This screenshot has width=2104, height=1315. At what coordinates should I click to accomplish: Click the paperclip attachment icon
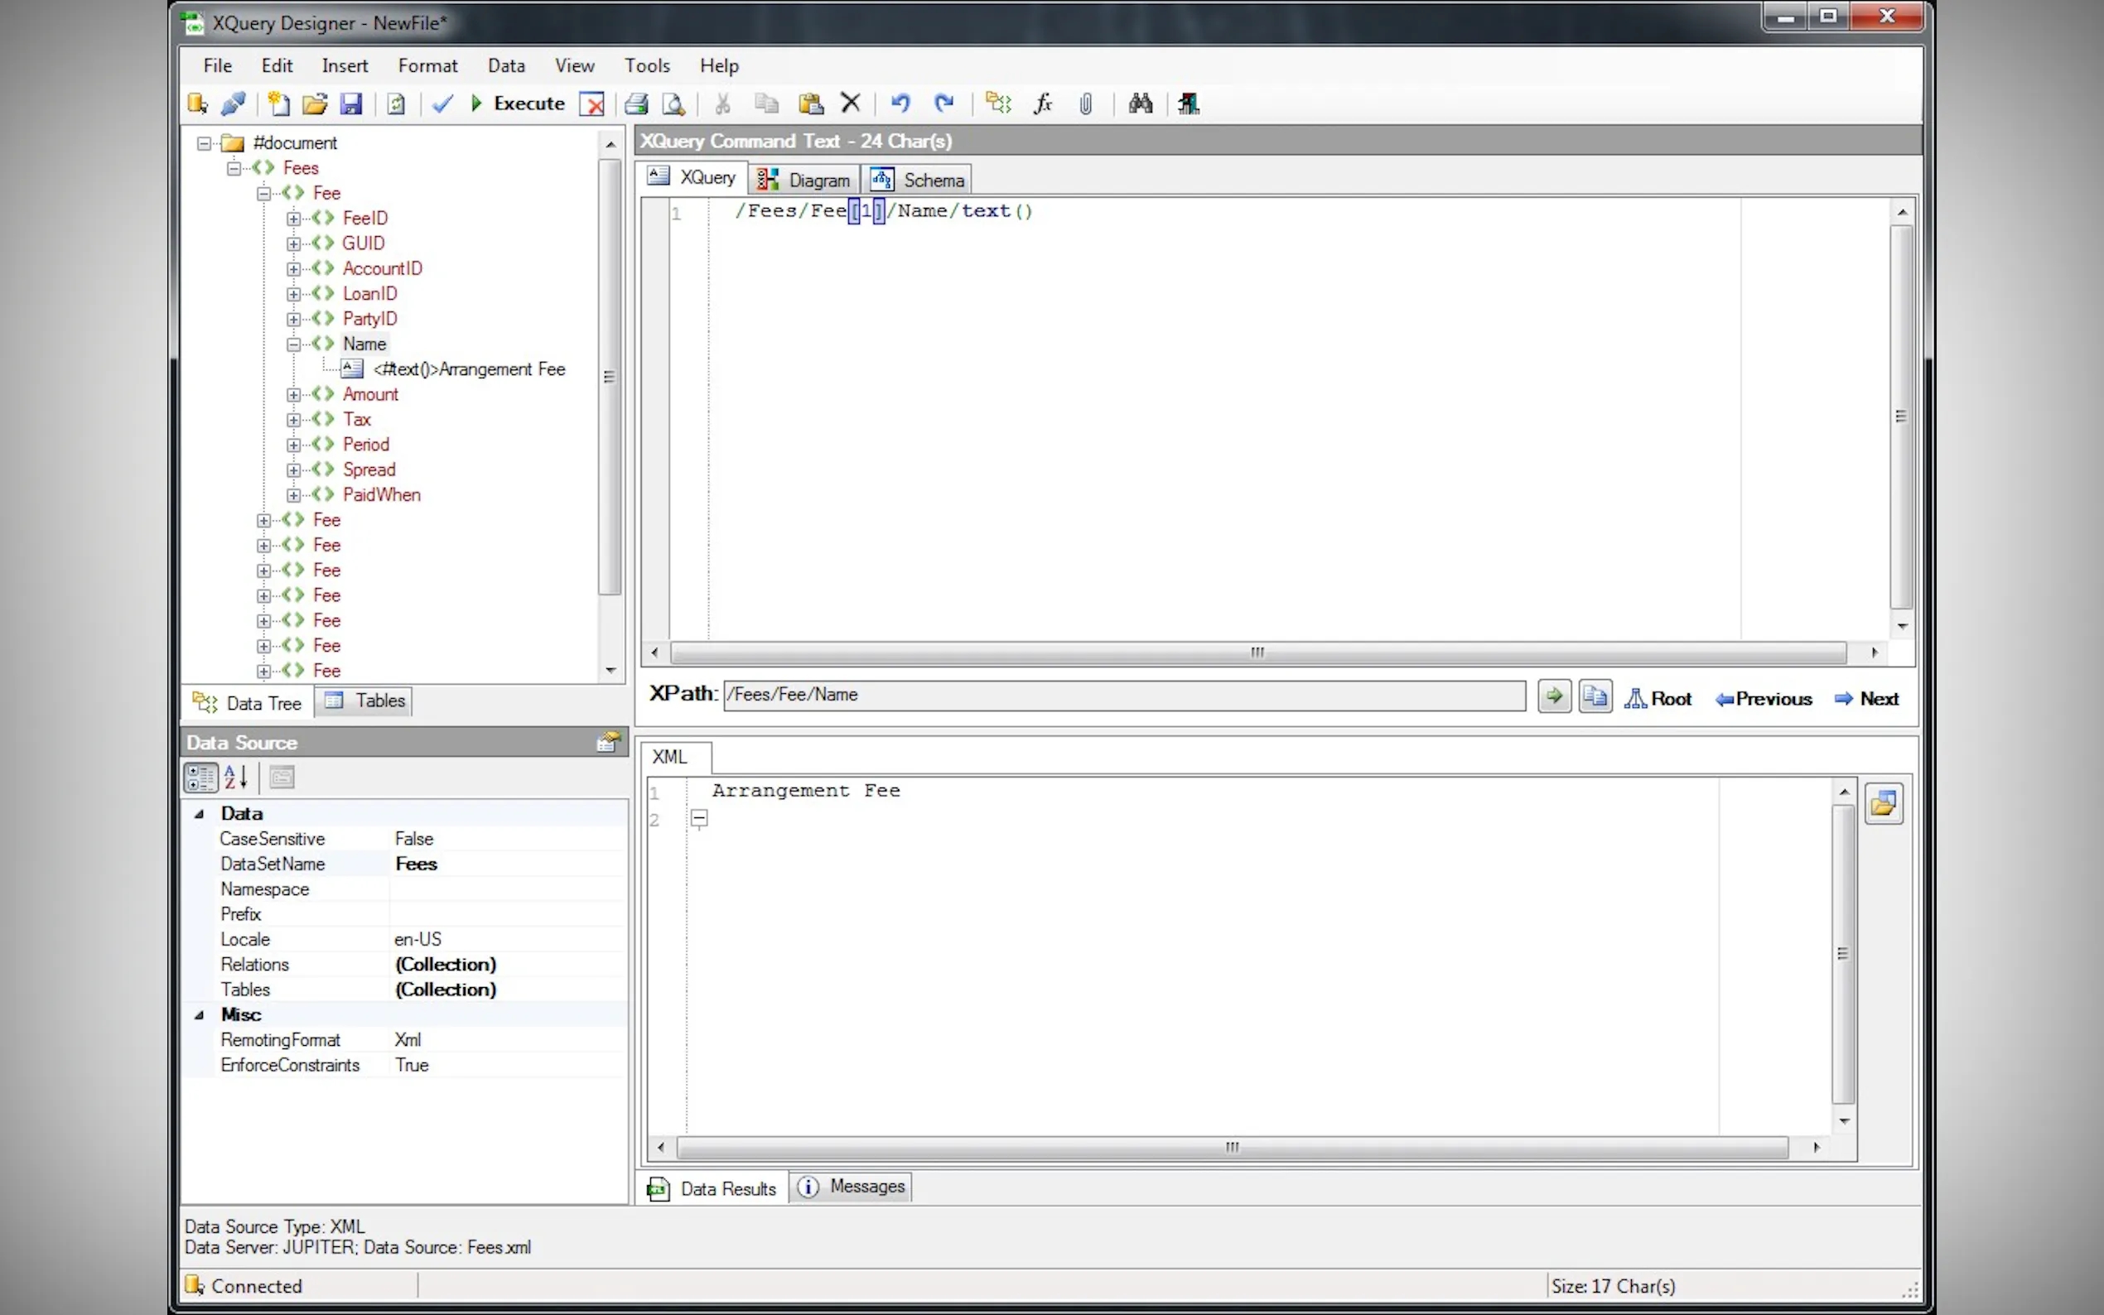(1085, 104)
